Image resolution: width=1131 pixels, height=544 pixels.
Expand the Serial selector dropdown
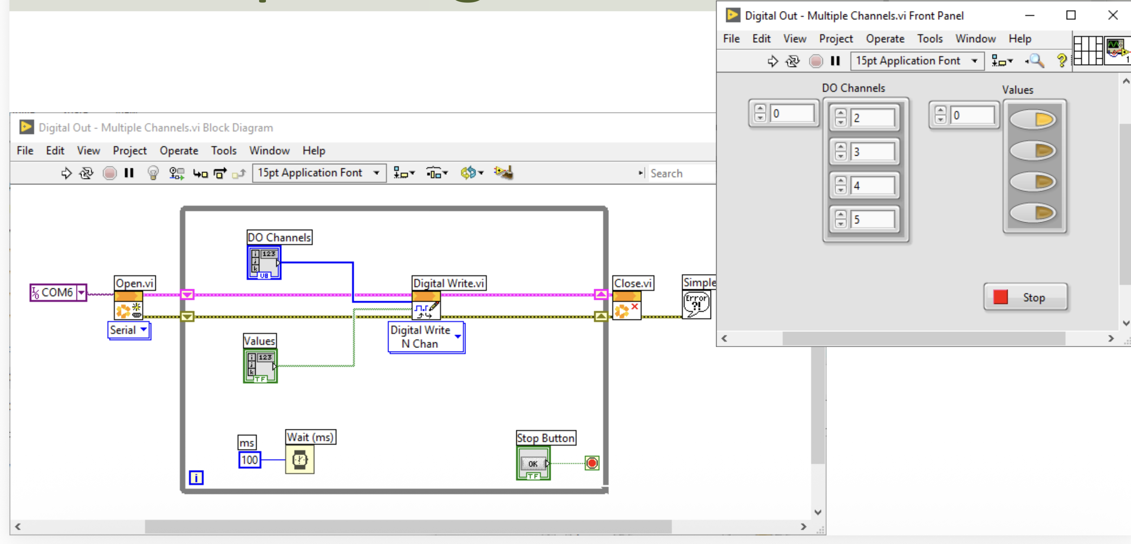click(x=143, y=329)
